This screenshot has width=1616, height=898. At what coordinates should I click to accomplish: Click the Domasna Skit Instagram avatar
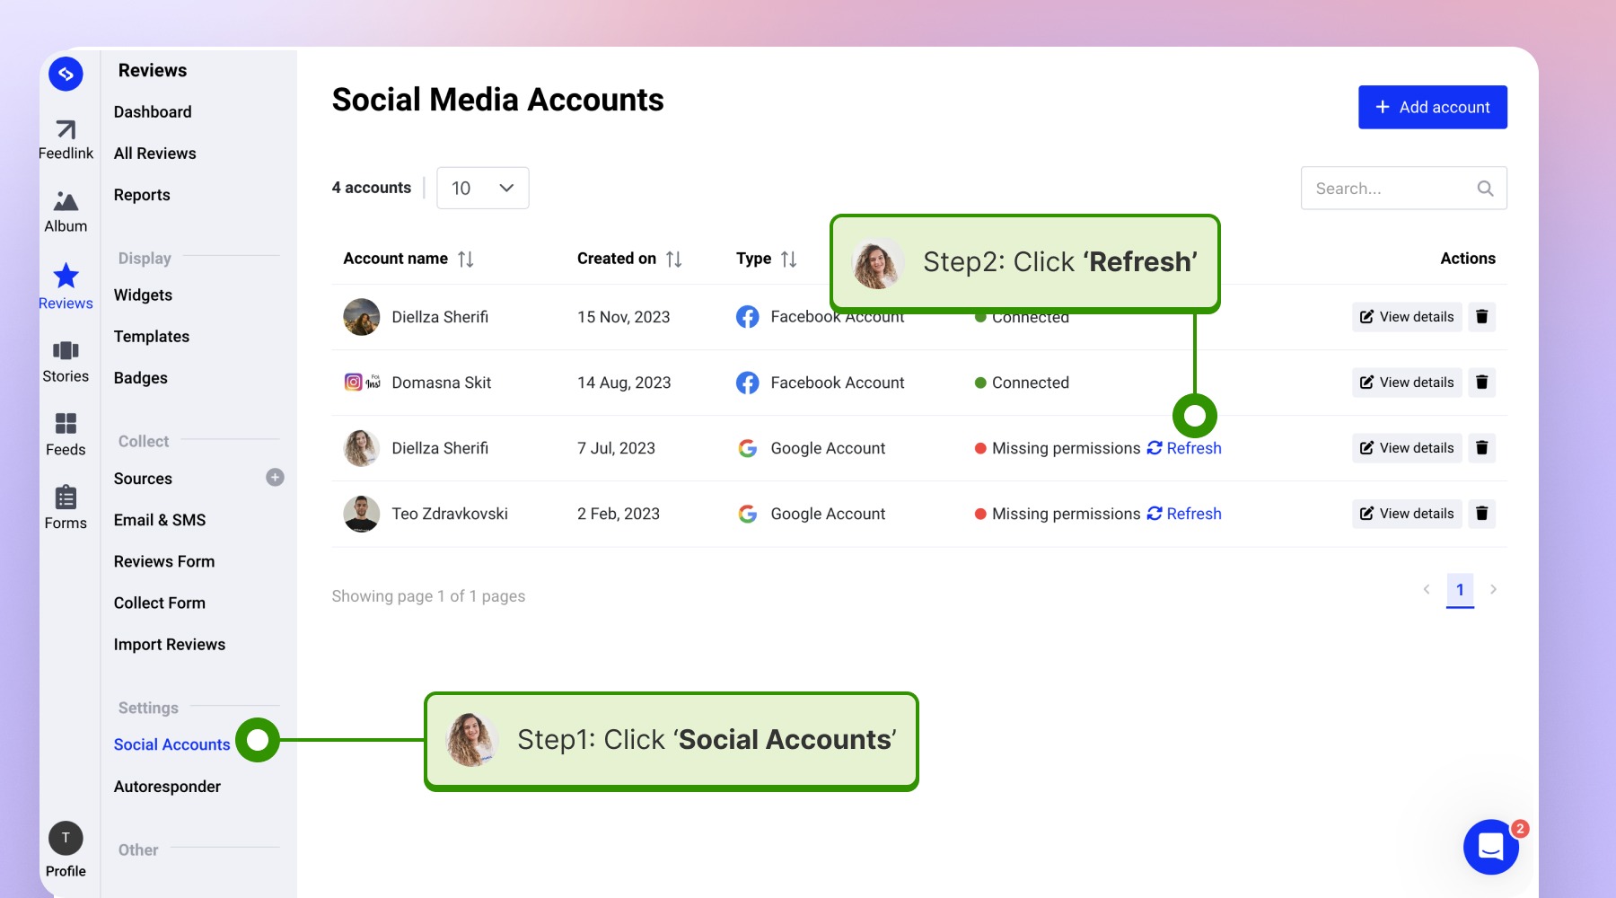point(363,383)
